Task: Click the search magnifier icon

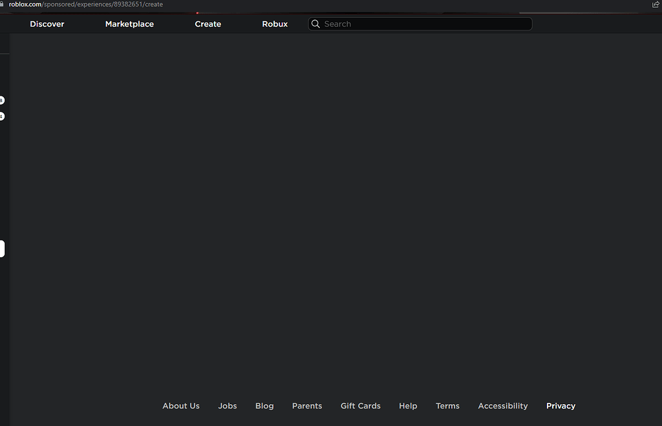Action: 315,23
